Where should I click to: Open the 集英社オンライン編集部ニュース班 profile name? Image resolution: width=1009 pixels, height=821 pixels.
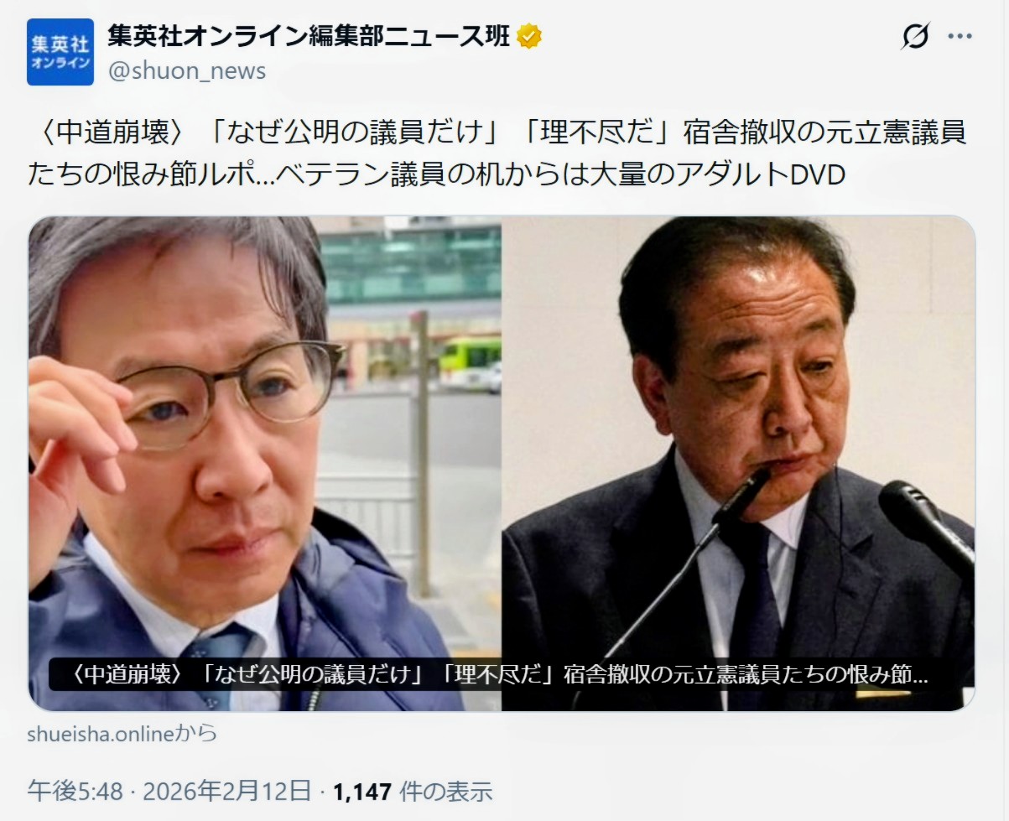[x=309, y=36]
